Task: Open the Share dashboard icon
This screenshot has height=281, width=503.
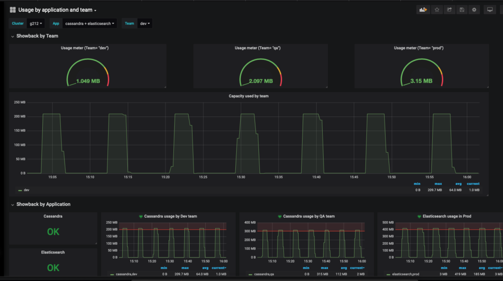Action: [x=449, y=10]
